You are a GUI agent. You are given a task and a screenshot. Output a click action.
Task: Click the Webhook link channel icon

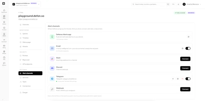(x=52, y=89)
